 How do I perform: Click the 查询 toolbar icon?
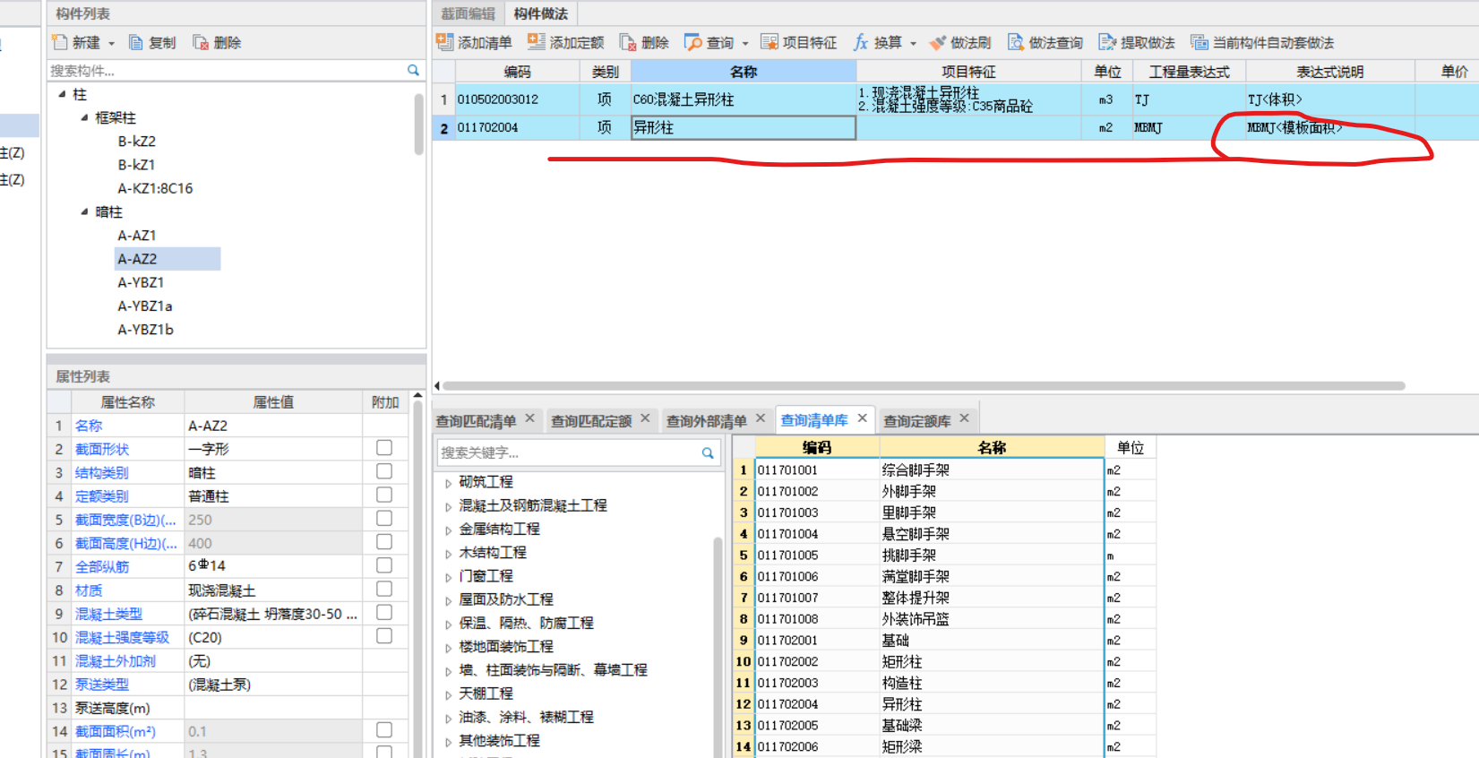tap(693, 42)
